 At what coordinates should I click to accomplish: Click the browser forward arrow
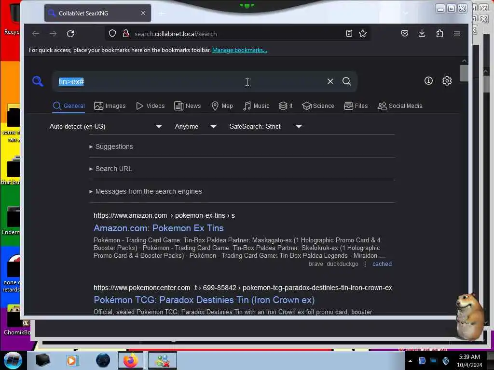click(53, 34)
